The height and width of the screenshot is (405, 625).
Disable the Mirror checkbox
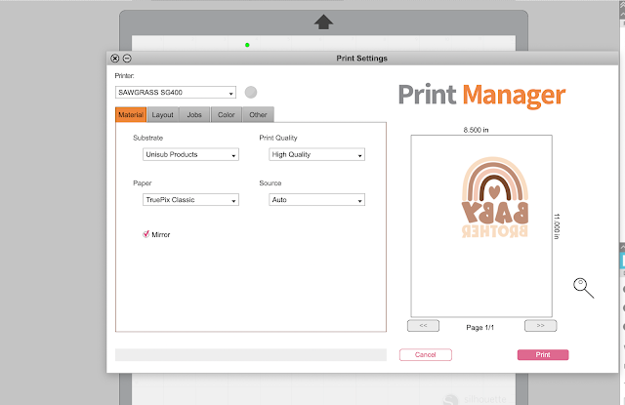click(146, 234)
